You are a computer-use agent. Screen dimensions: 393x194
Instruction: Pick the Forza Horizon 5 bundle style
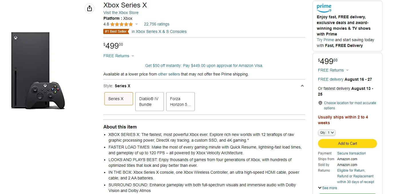click(180, 102)
